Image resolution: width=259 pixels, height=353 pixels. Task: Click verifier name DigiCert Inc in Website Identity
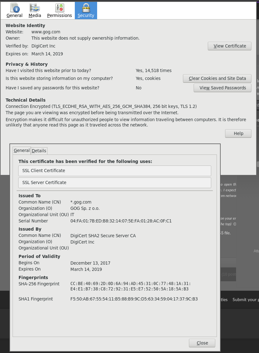(43, 46)
